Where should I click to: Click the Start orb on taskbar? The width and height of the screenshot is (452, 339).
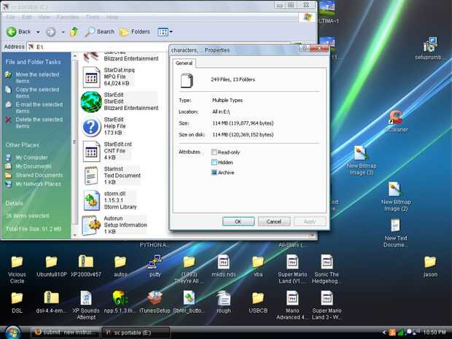coord(12,332)
